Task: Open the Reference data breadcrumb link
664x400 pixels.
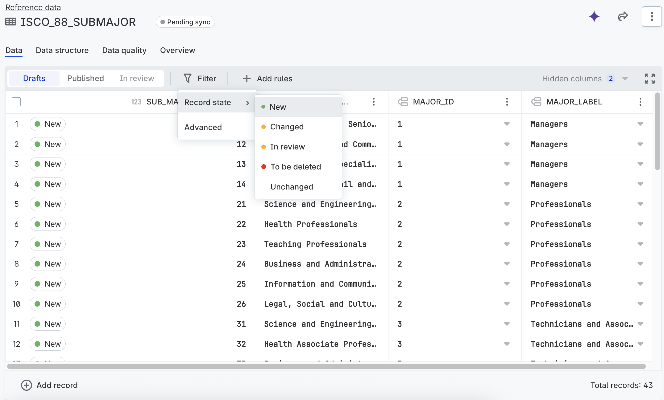Action: [x=33, y=7]
